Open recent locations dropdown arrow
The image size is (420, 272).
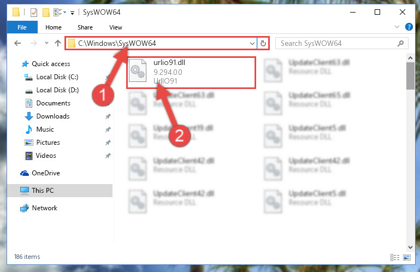coord(46,43)
